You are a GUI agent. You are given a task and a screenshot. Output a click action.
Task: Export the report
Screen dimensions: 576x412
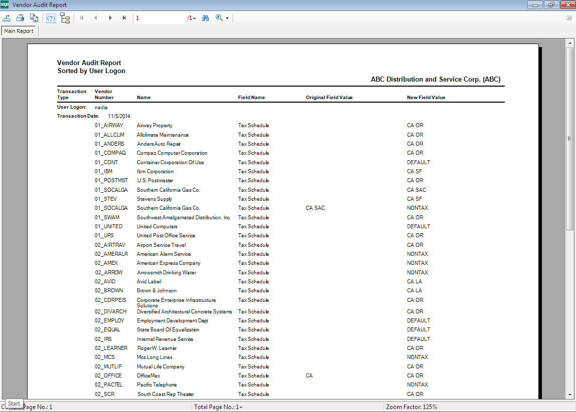click(7, 18)
